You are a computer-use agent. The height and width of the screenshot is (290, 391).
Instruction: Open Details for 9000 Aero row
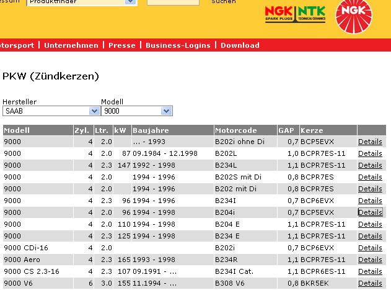(x=370, y=260)
